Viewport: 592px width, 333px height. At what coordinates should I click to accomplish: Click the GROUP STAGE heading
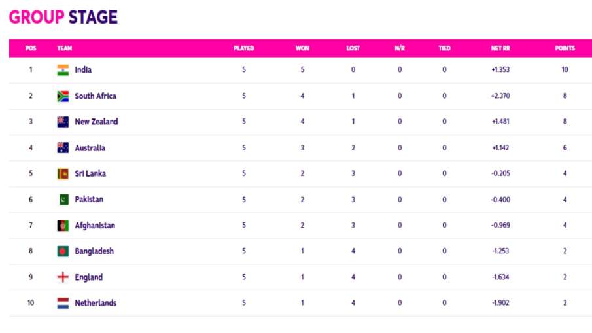pyautogui.click(x=63, y=18)
